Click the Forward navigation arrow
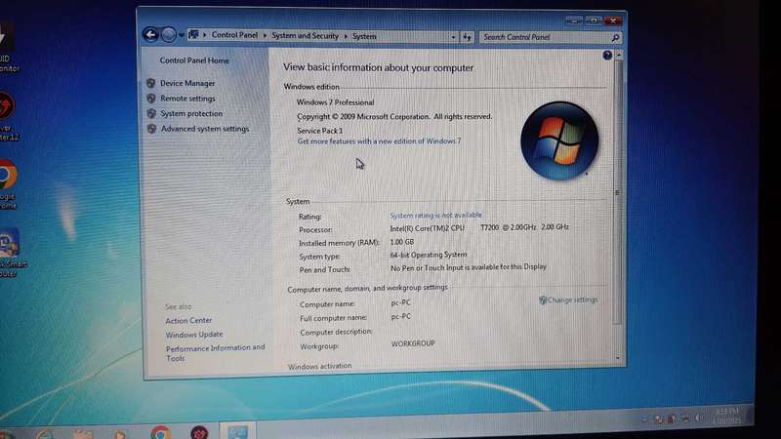The image size is (781, 439). pos(169,34)
